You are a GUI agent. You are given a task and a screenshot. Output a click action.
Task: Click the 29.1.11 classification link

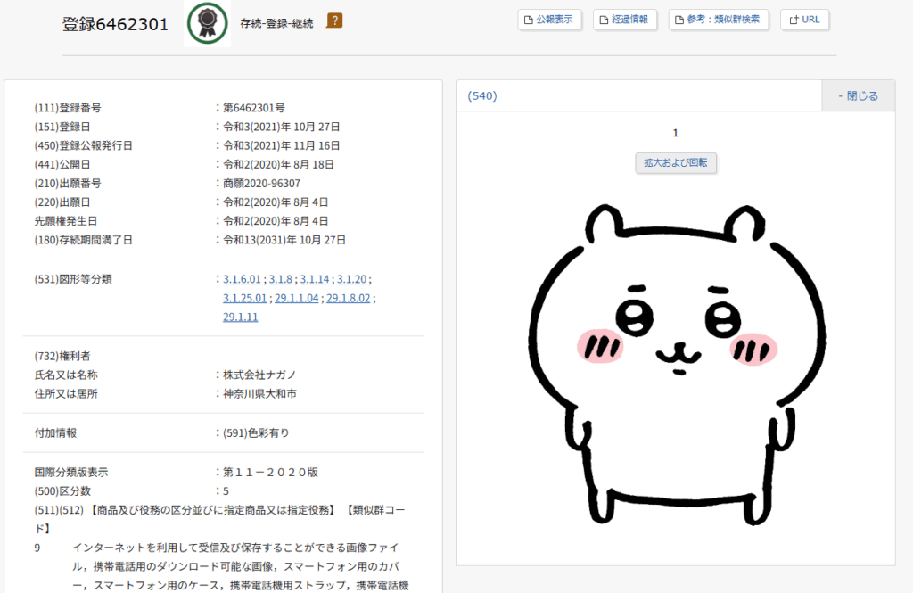[240, 317]
